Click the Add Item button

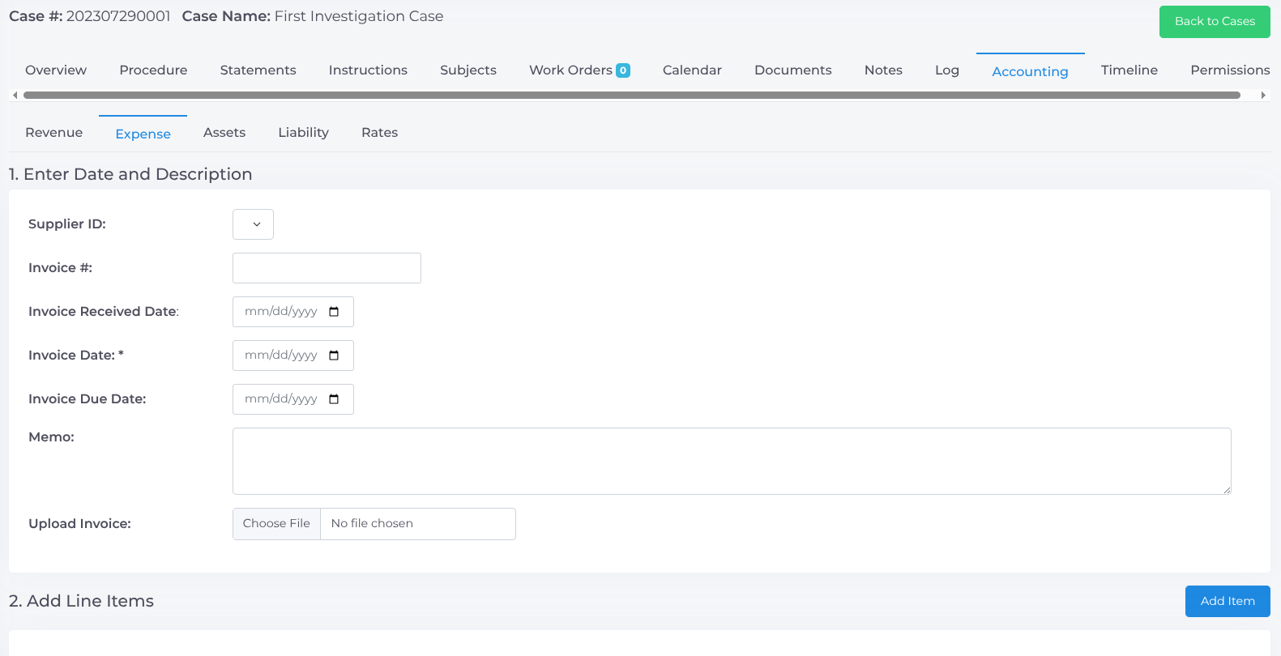pos(1228,601)
